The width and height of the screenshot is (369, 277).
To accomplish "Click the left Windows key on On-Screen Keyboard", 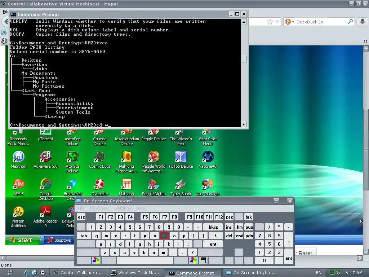I will (x=96, y=260).
